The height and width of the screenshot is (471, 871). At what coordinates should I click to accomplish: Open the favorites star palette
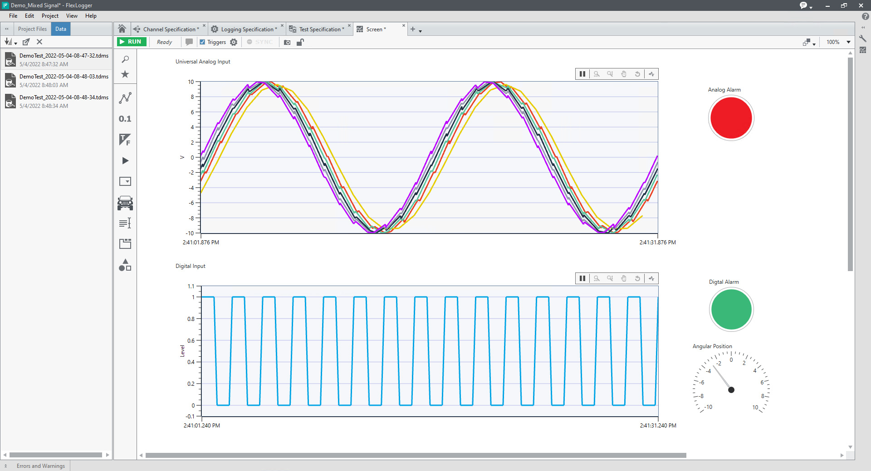125,74
